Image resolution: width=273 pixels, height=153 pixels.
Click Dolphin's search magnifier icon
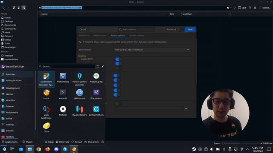250,8
